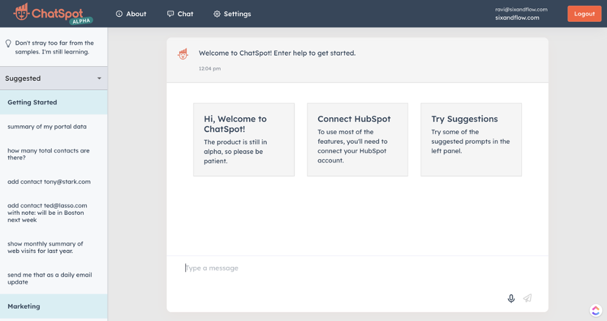Click the 12:04 pm message timestamp
Viewport: 607px width, 321px height.
pos(210,69)
